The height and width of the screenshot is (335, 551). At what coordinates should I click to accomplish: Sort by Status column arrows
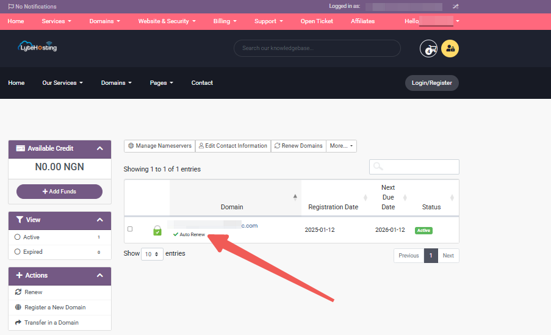(x=452, y=198)
